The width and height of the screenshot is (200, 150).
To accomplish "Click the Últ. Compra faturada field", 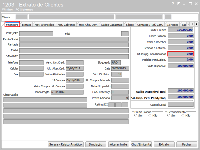I will (x=120, y=80).
